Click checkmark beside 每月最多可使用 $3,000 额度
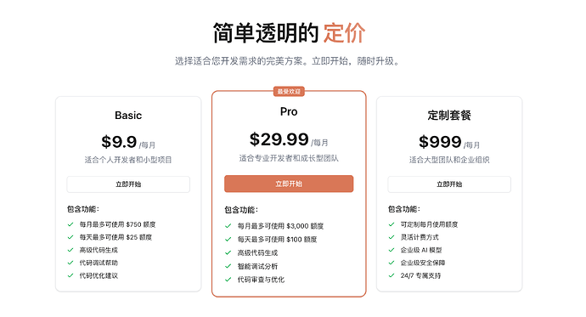The height and width of the screenshot is (317, 586). [x=228, y=226]
